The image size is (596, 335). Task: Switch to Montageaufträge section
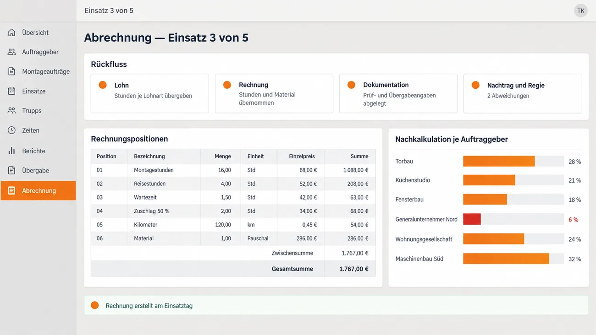click(x=38, y=71)
